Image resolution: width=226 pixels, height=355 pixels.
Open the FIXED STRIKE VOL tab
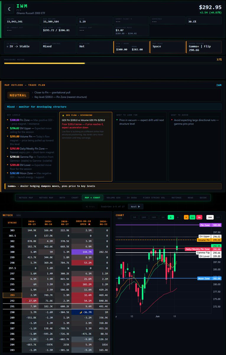click(154, 198)
